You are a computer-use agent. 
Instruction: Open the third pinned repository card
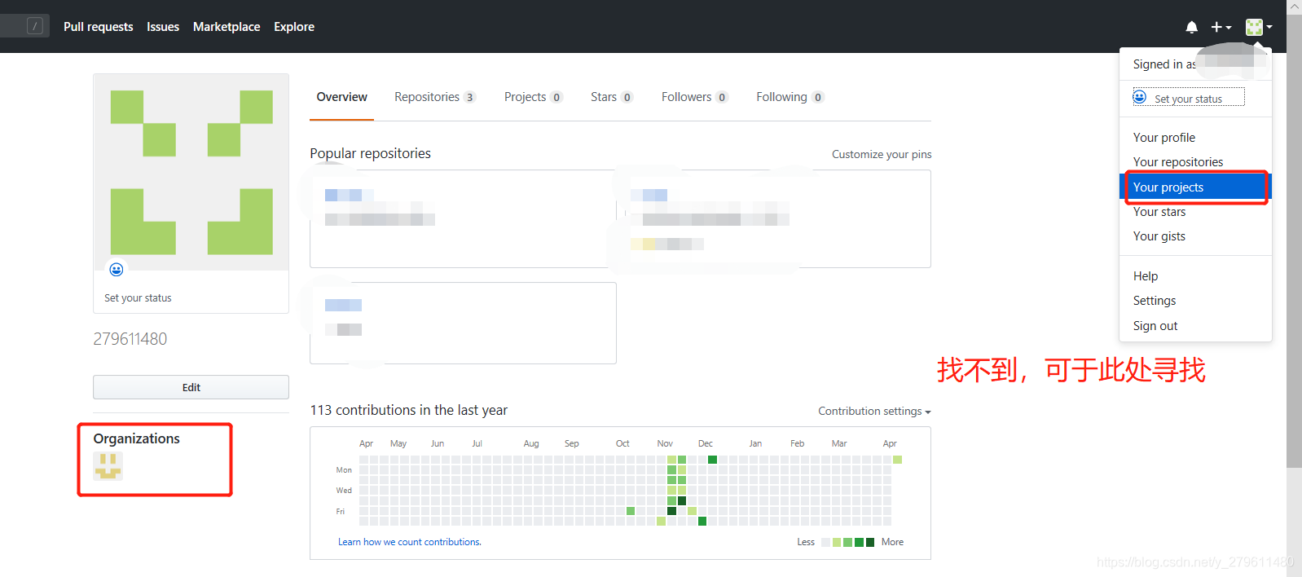[x=463, y=323]
